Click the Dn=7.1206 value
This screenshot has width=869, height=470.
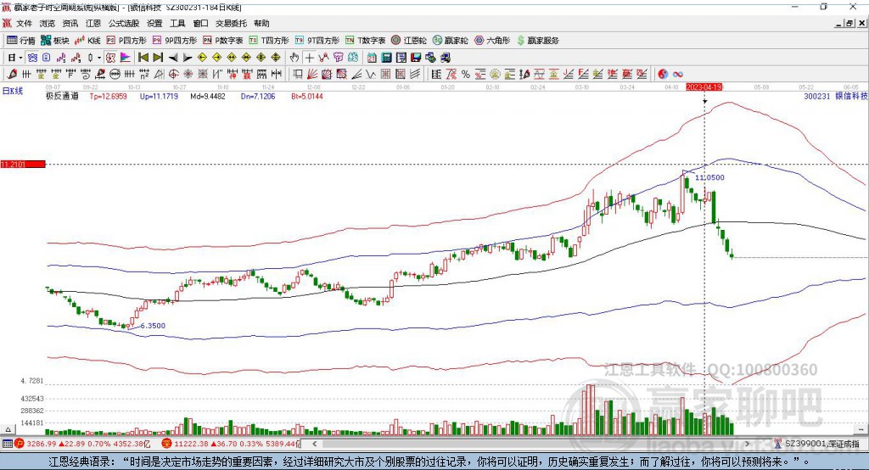258,96
